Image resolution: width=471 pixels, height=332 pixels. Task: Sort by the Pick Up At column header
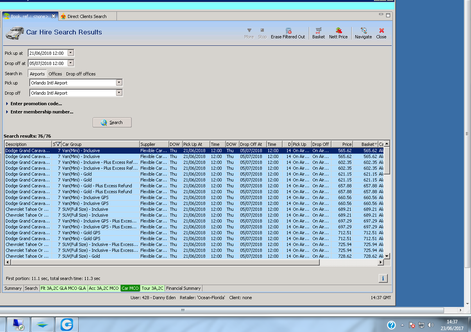[196, 144]
